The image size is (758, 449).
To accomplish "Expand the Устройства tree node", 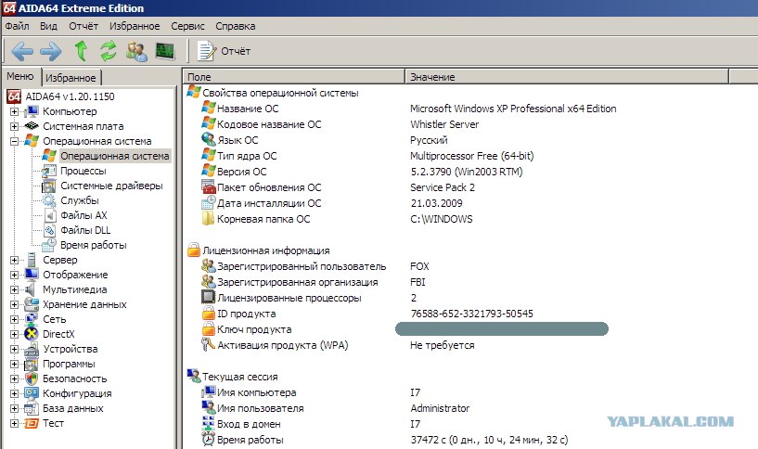I will [15, 350].
